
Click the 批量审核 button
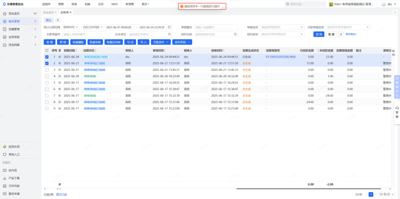click(x=95, y=42)
